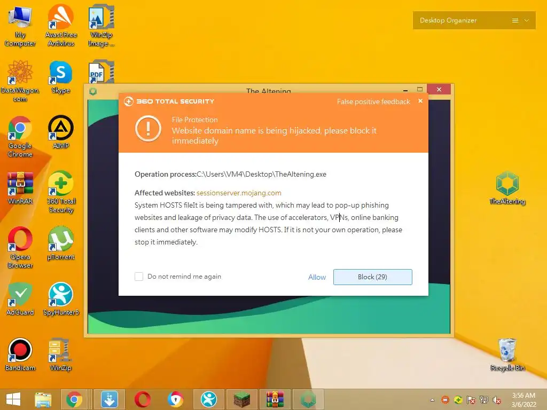Open SpyHunter taskbar icon
The width and height of the screenshot is (547, 410).
point(209,399)
